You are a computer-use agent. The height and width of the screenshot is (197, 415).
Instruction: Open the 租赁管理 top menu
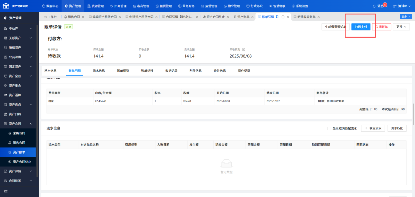click(164, 6)
